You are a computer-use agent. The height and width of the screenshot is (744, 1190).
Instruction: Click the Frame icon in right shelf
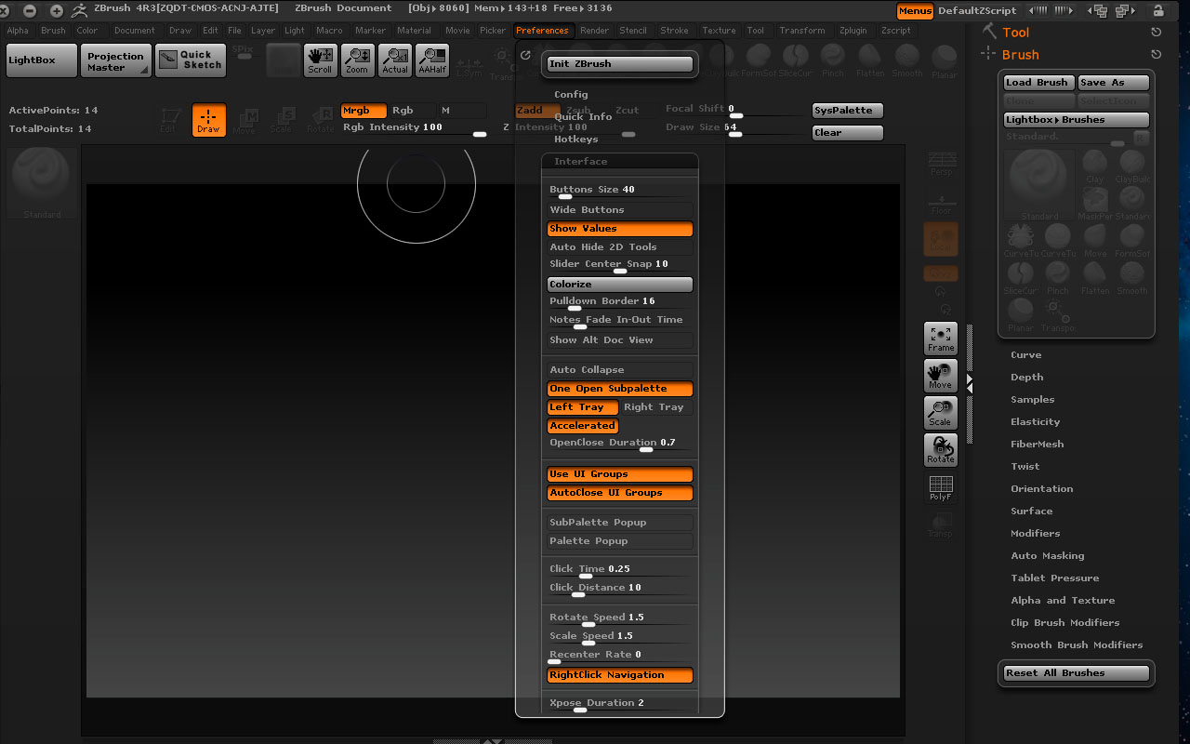941,339
